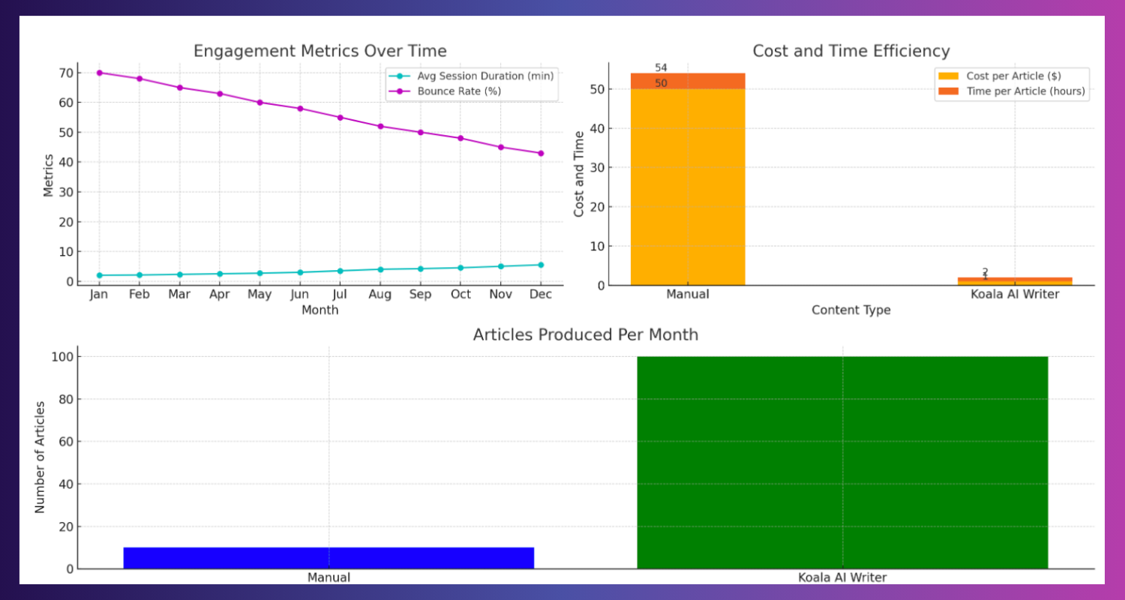Select the green Koala AI Writer articles bar

(x=842, y=463)
